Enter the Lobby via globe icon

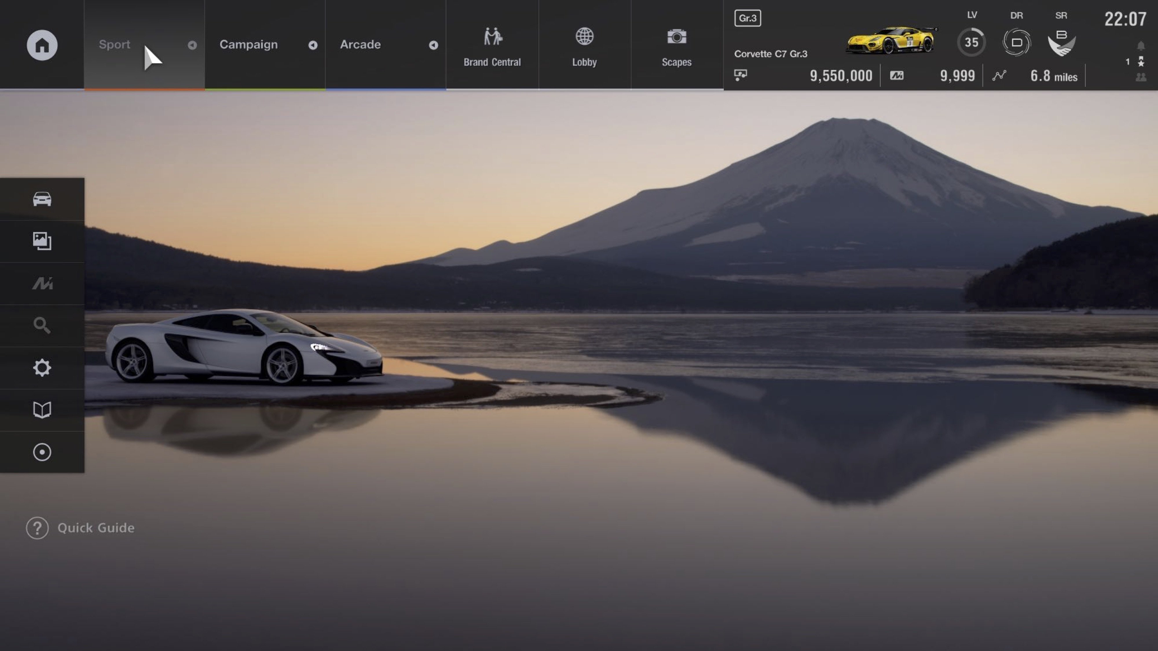click(585, 45)
